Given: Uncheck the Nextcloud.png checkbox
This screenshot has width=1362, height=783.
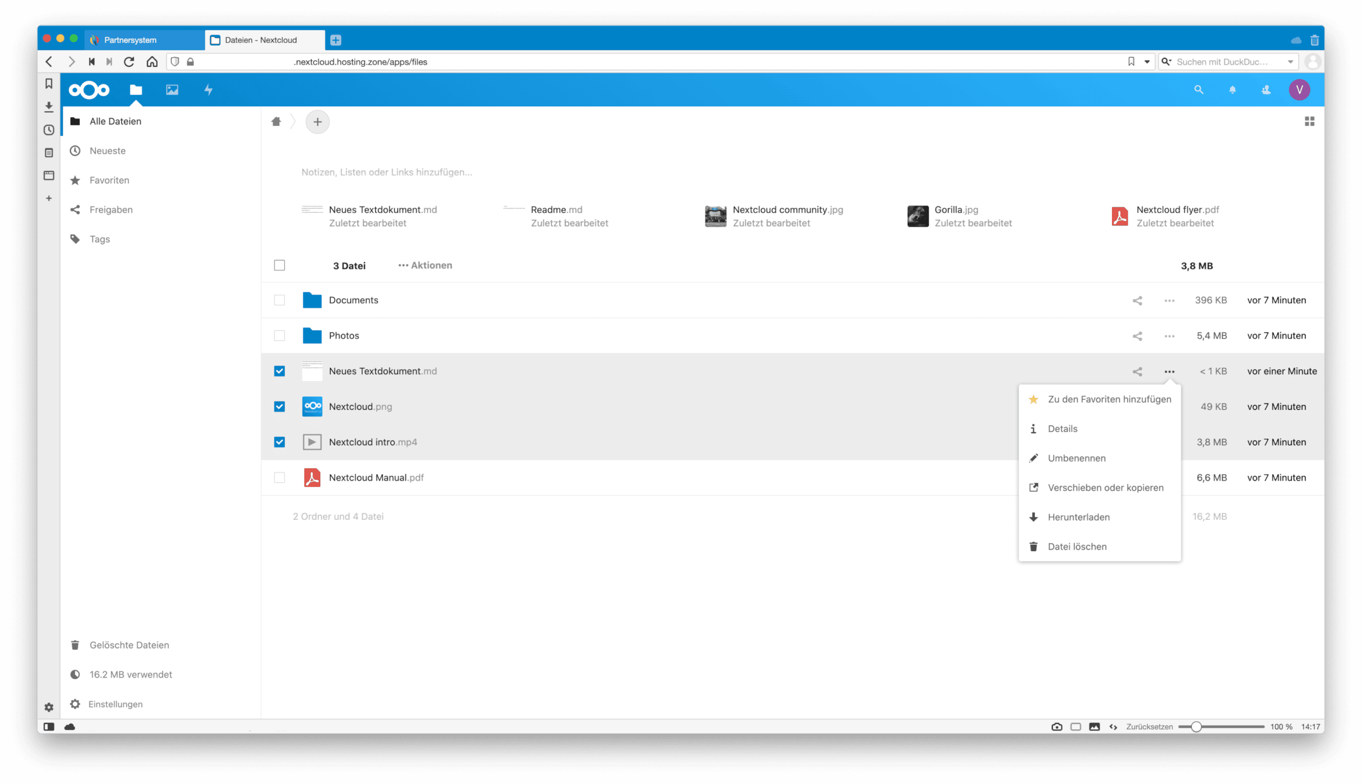Looking at the screenshot, I should click(x=279, y=407).
